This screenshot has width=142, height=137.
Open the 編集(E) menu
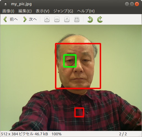pos(25,11)
